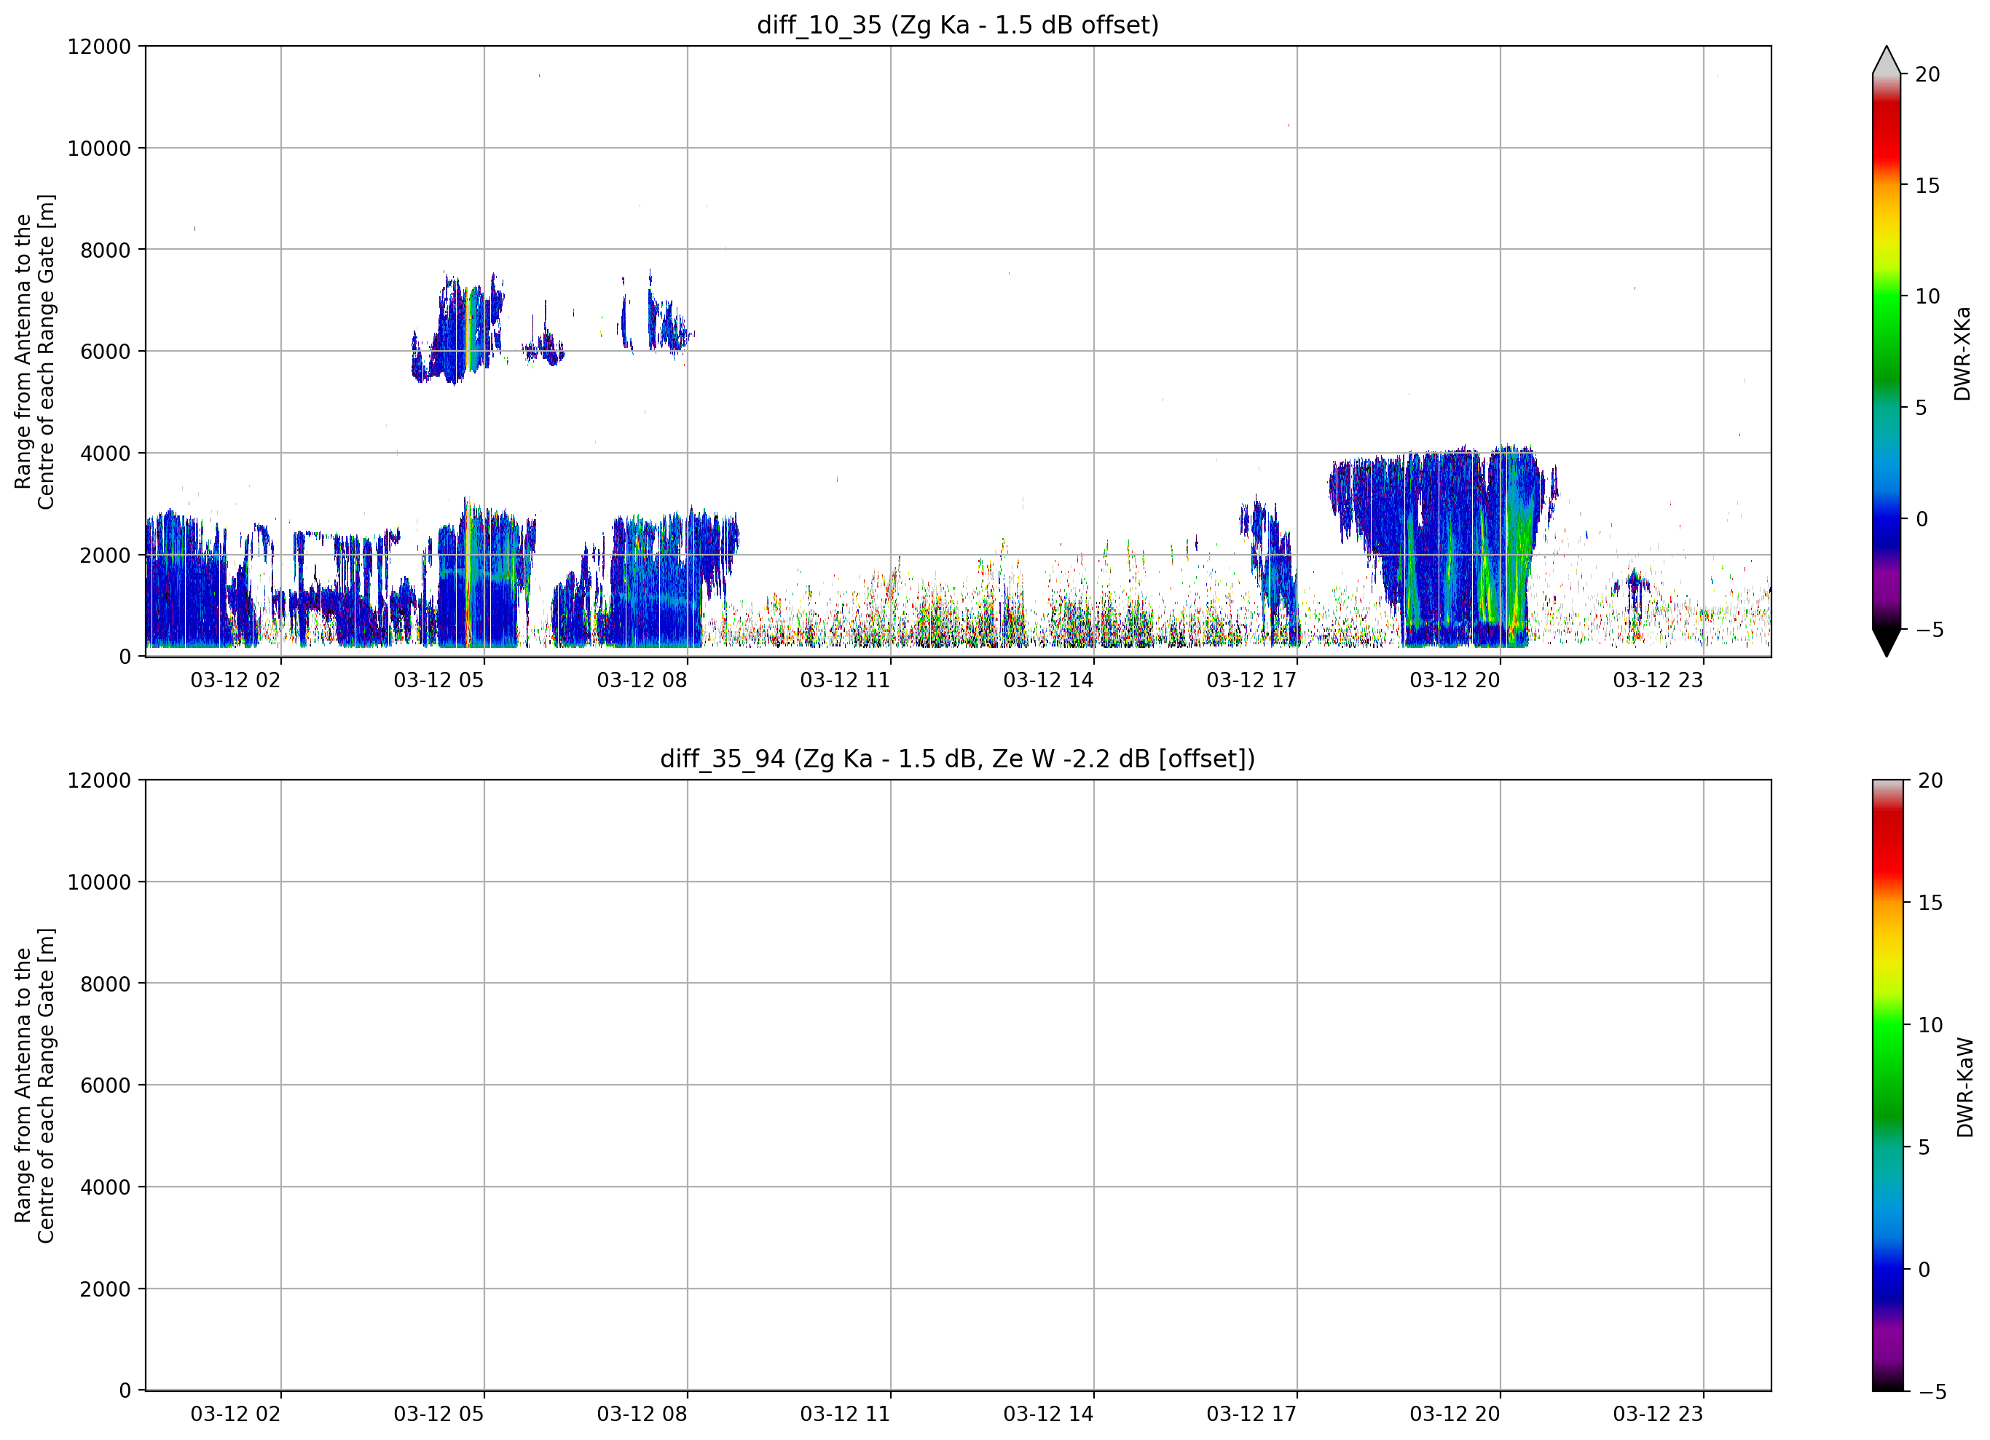Screen dimensions: 1990x1440
Task: Click the 6000 y-tick on the bottom plot
Action: [106, 1085]
